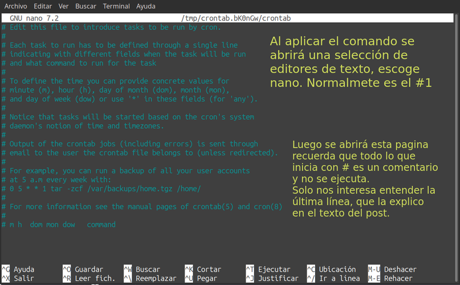Click the ^O Guardar shortcut
This screenshot has width=460, height=285.
83,269
